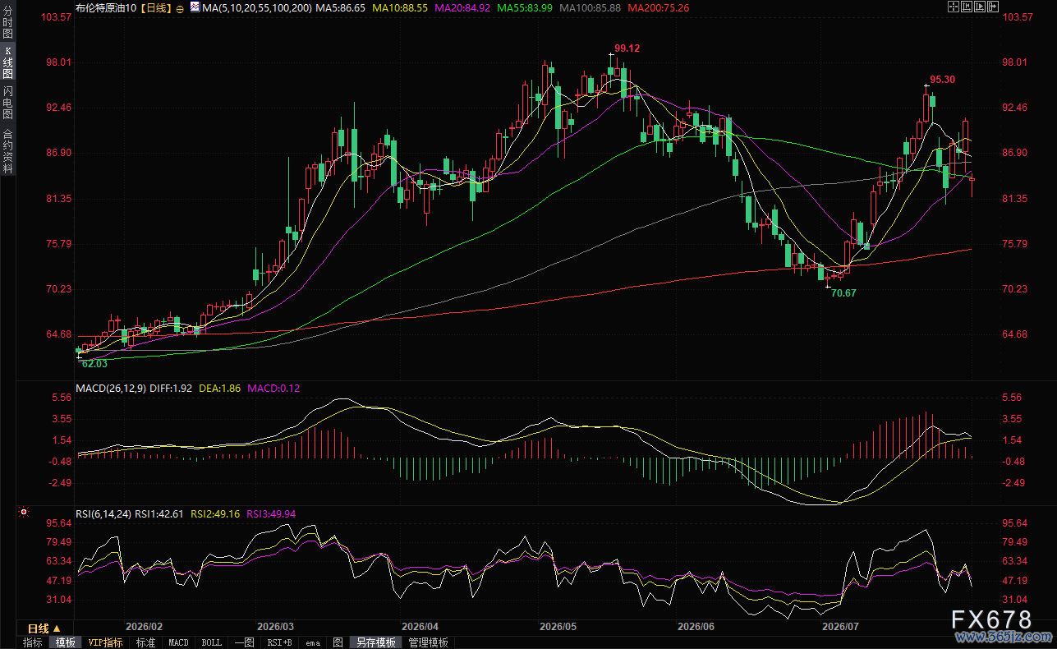Select the 指标 bottom tab
The image size is (1057, 649).
coord(32,642)
